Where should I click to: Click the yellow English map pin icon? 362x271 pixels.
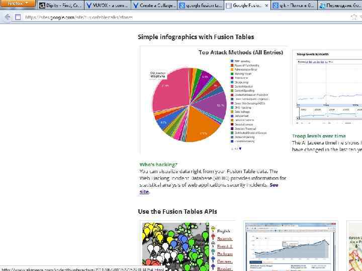coord(213,229)
